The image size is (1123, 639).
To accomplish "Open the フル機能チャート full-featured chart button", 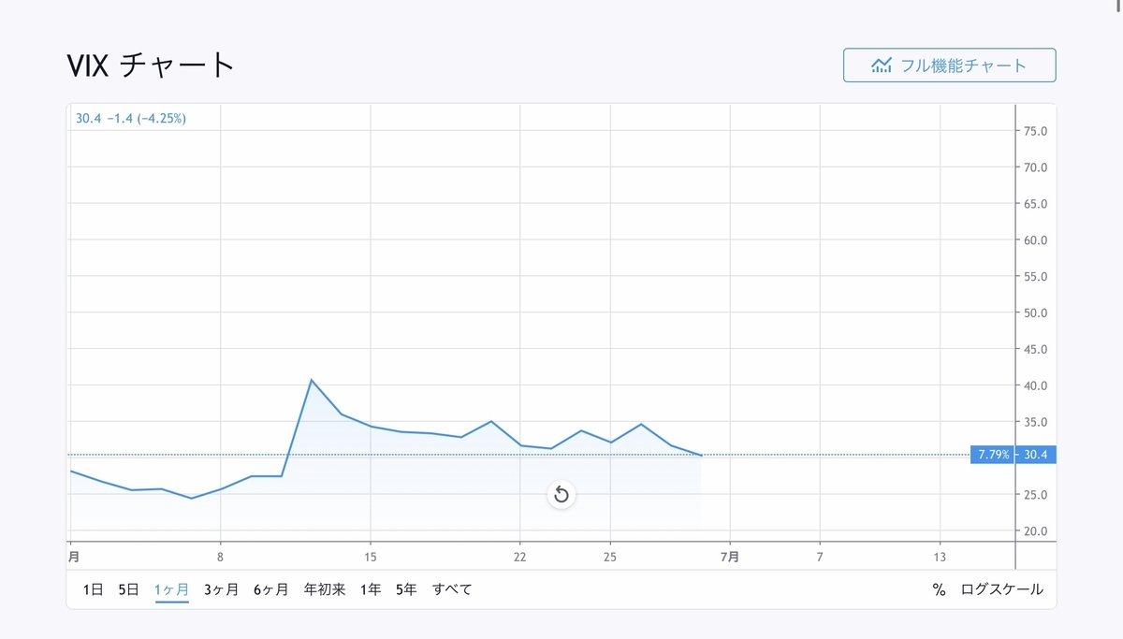I will (x=949, y=65).
